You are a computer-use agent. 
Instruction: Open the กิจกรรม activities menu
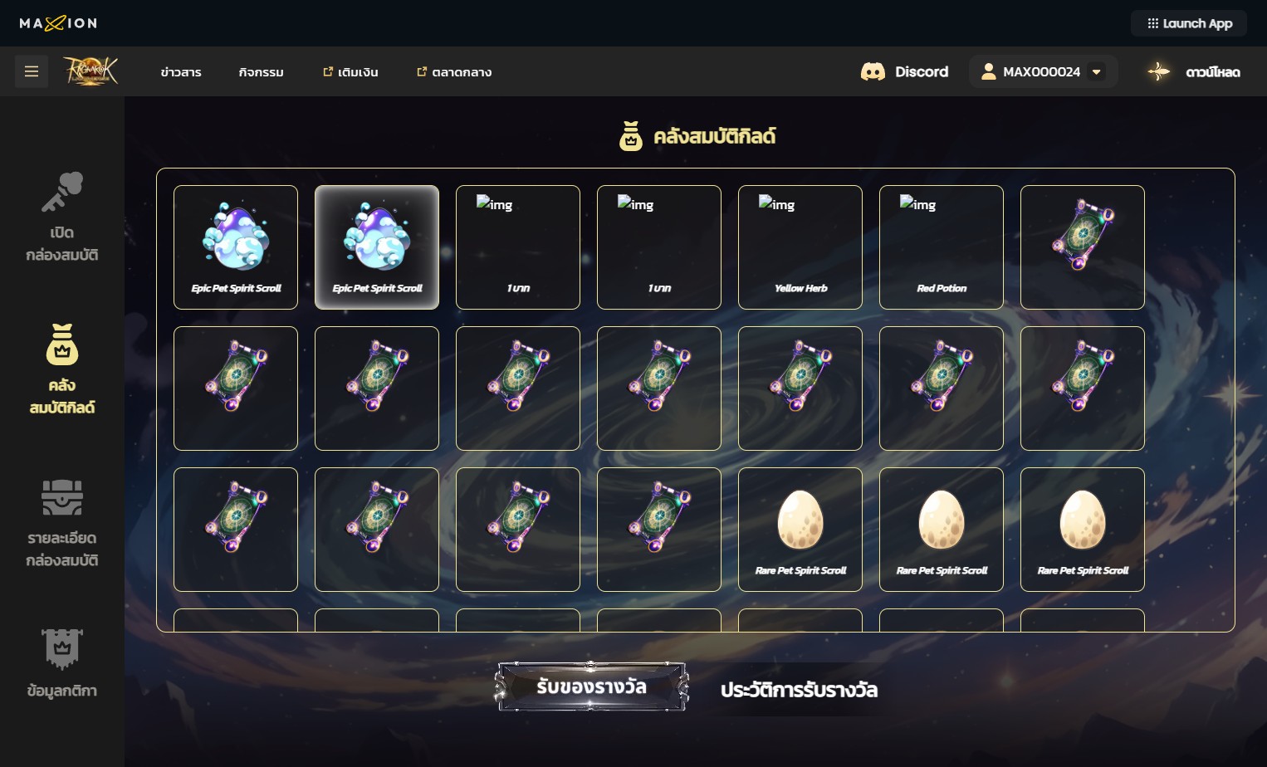[x=261, y=72]
